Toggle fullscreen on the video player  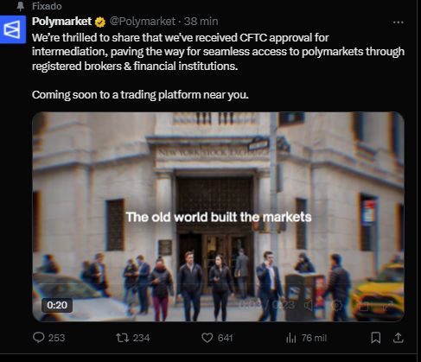point(389,305)
